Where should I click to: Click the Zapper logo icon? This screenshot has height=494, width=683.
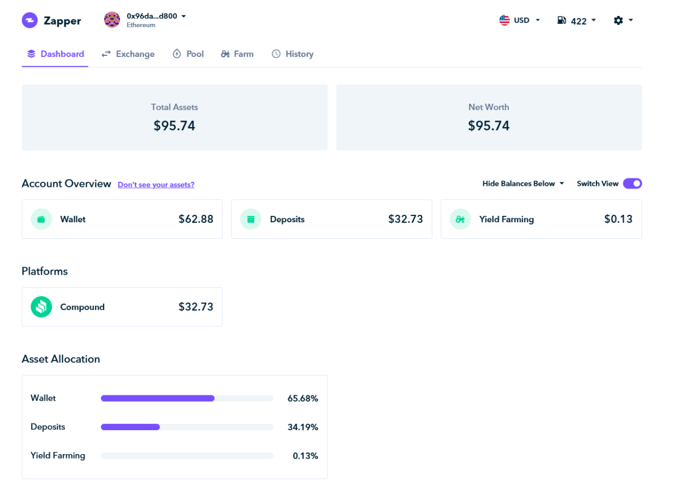tap(30, 21)
